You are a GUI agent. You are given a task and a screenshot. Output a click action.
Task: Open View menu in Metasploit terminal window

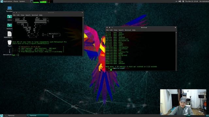[23, 15]
